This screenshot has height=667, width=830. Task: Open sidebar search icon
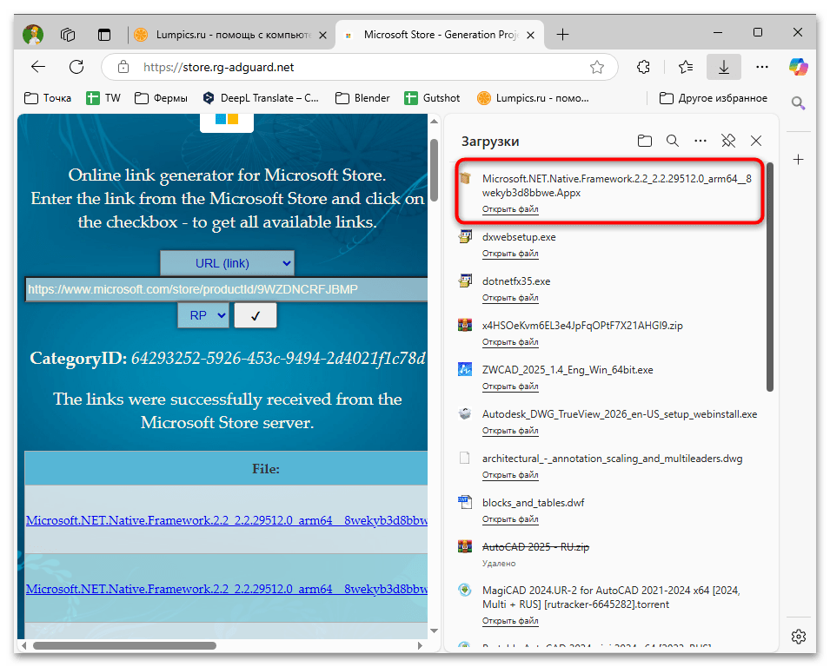798,102
